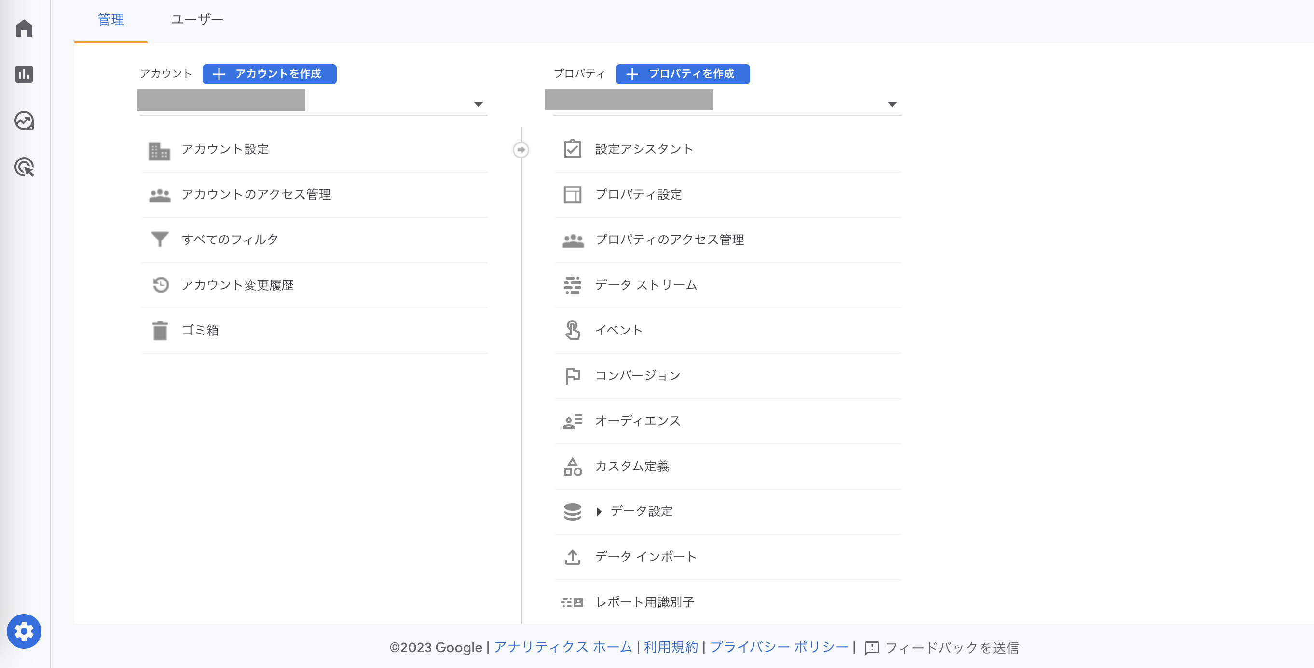Click the プロパティを作成 button
Image resolution: width=1314 pixels, height=668 pixels.
[x=683, y=74]
